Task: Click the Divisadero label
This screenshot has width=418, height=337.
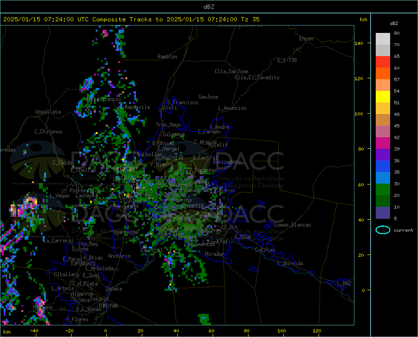Action: [x=227, y=162]
